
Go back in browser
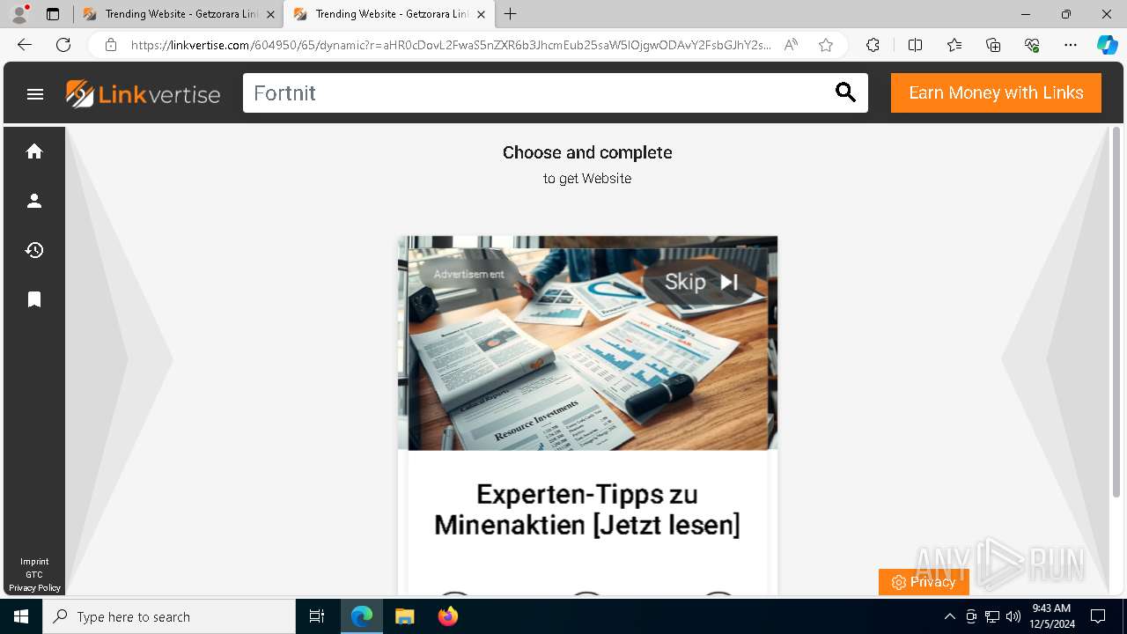coord(25,45)
